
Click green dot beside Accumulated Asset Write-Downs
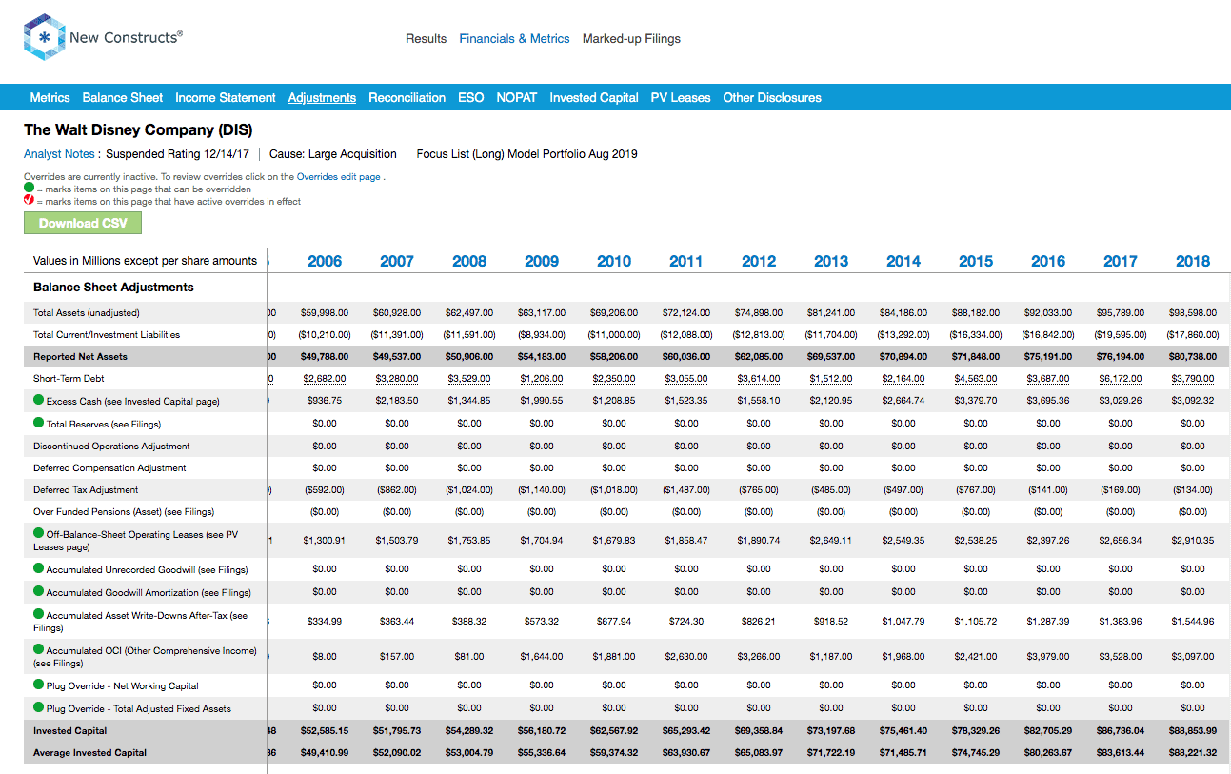tap(38, 615)
